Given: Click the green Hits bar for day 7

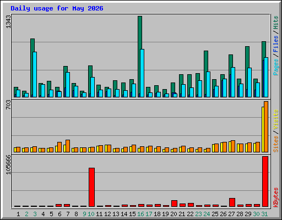Looking at the screenshot, I should coord(66,69).
